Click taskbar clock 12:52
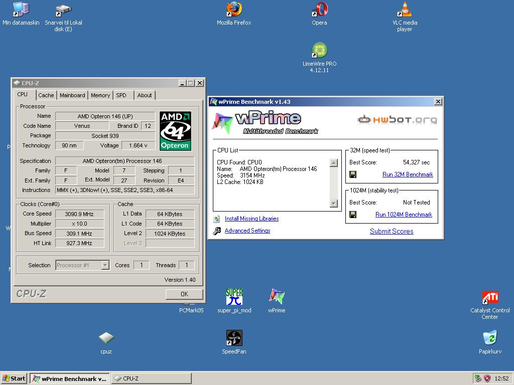 pos(501,378)
